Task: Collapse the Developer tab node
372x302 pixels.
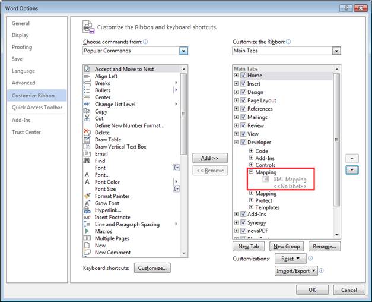Action: tap(236, 142)
